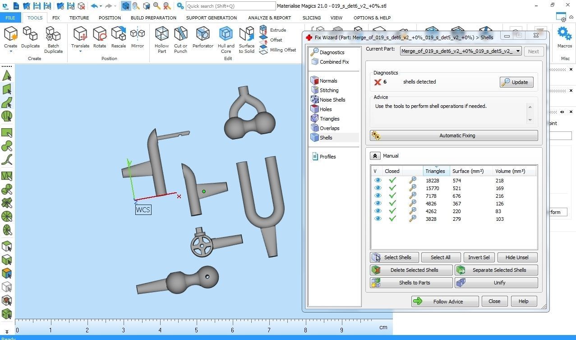
Task: Open Noise Shells step in Fix Wizard
Action: [328, 100]
